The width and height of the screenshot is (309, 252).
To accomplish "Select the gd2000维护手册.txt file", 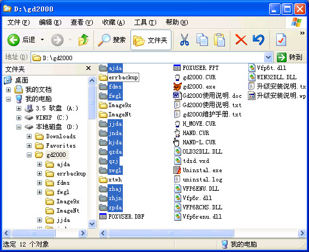I will [x=212, y=114].
